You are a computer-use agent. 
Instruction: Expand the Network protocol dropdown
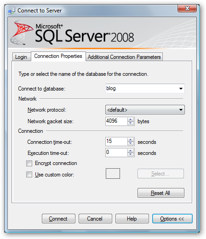[145, 110]
